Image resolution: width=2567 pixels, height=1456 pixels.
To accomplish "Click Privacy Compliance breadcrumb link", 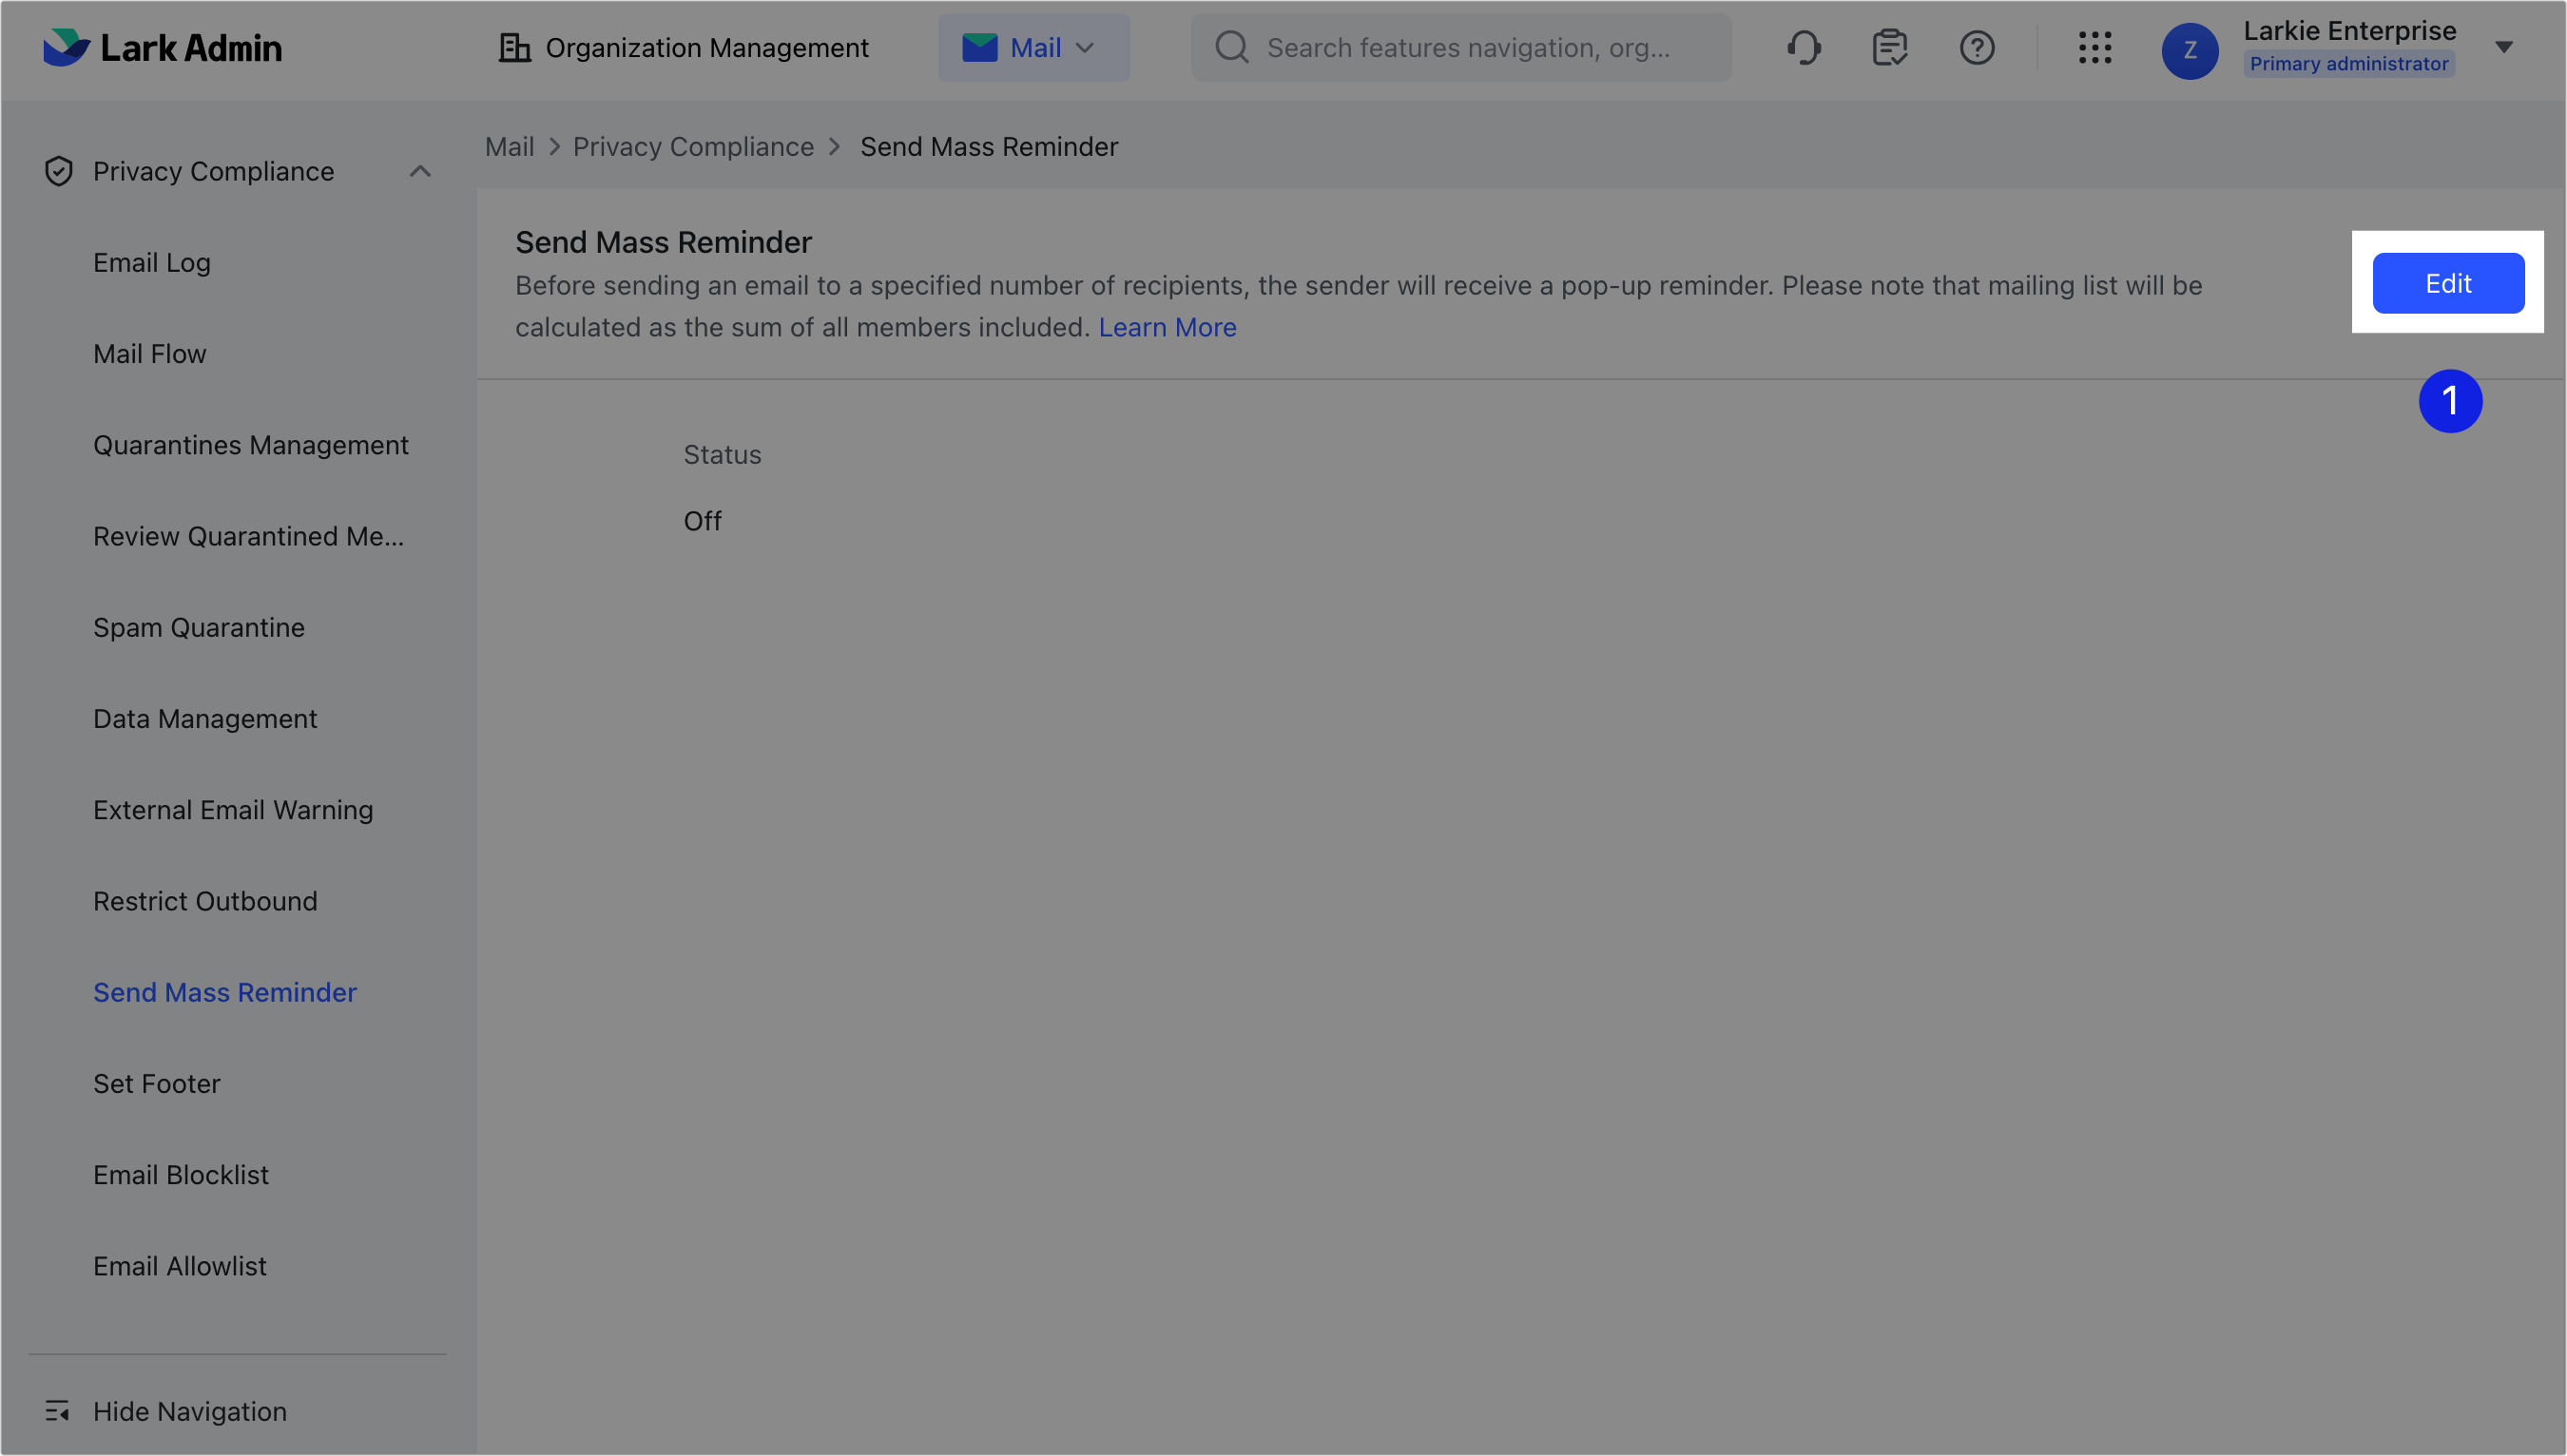I will click(x=692, y=147).
